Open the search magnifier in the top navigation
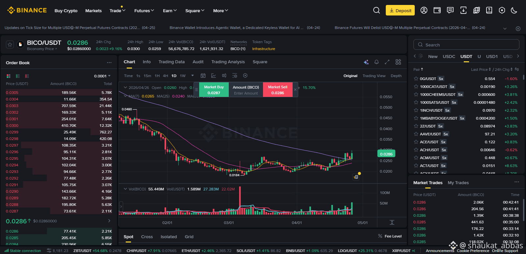This screenshot has width=526, height=254. coord(377,10)
